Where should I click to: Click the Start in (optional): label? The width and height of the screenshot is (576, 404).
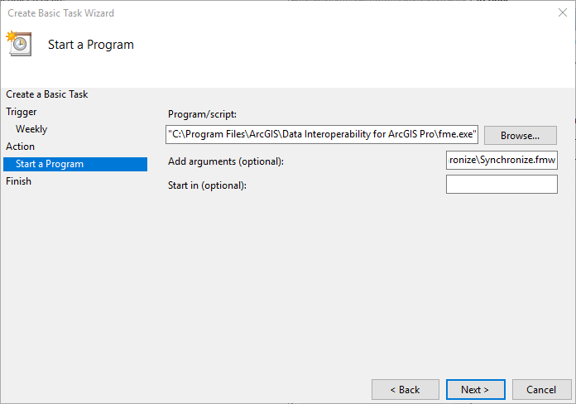tap(207, 185)
